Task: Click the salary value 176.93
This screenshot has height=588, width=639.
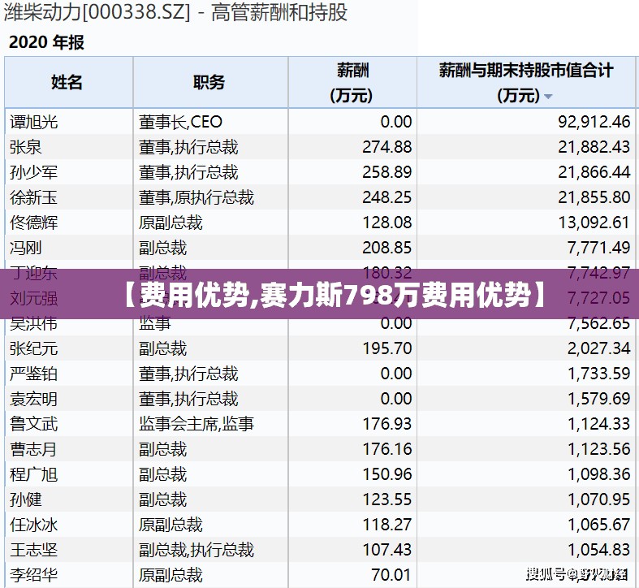Action: 387,424
